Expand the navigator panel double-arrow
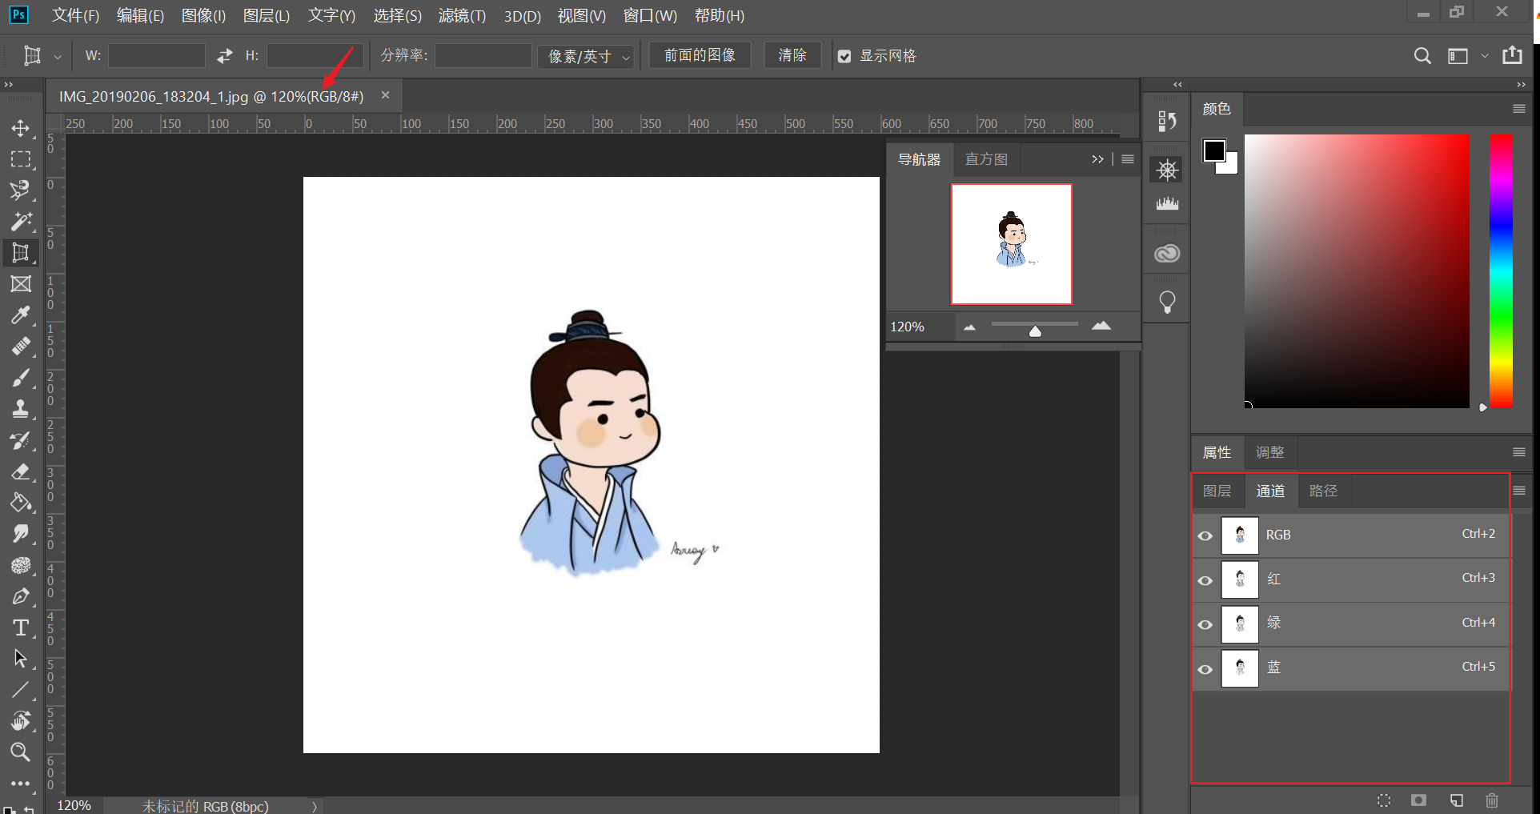 click(1097, 159)
